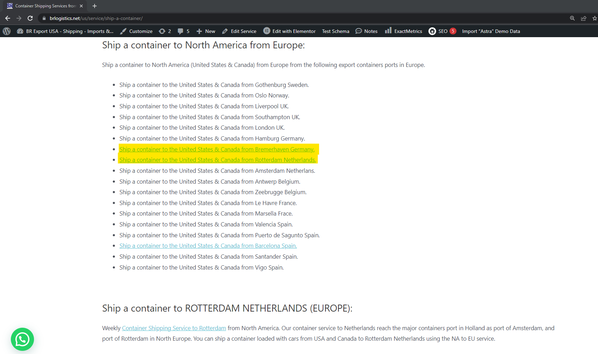The height and width of the screenshot is (354, 598).
Task: Click the zoom magnifier icon in address bar
Action: [572, 18]
